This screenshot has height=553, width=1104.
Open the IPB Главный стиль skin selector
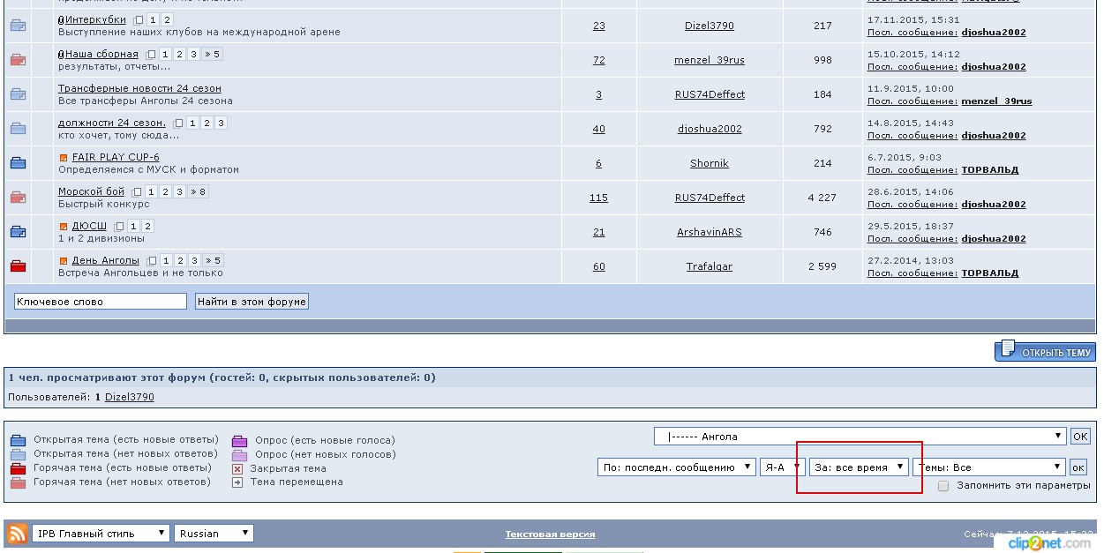pyautogui.click(x=101, y=534)
